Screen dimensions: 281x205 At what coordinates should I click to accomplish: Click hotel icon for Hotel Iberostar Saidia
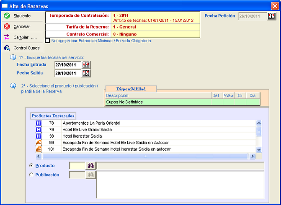click(x=39, y=136)
